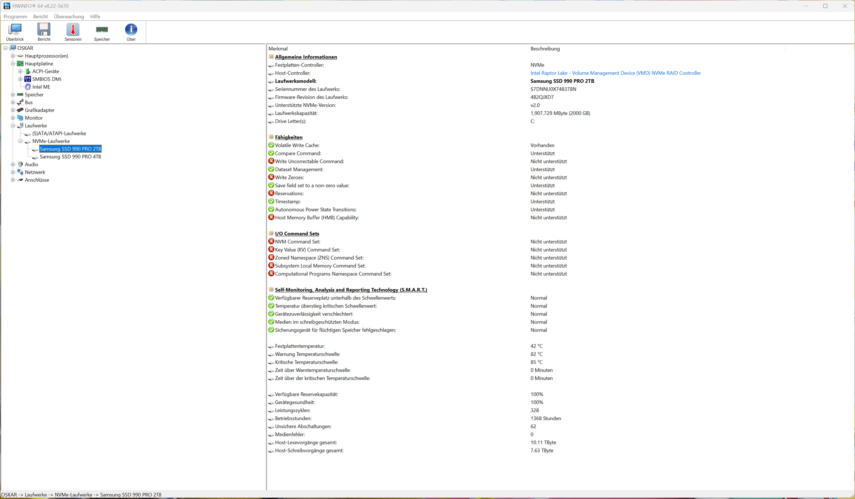855x499 pixels.
Task: Click the Hauptprozessor(en) CPU icon
Action: click(x=20, y=56)
